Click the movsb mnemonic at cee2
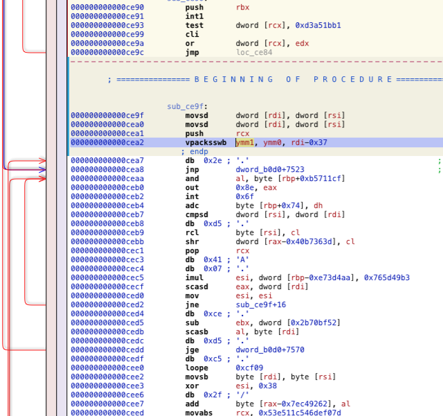The image size is (443, 416). pyautogui.click(x=197, y=377)
